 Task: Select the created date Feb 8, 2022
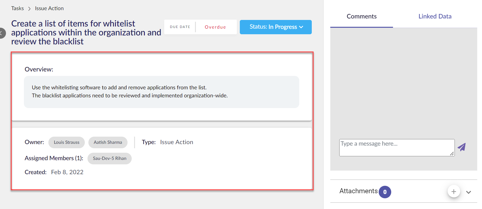coord(67,172)
